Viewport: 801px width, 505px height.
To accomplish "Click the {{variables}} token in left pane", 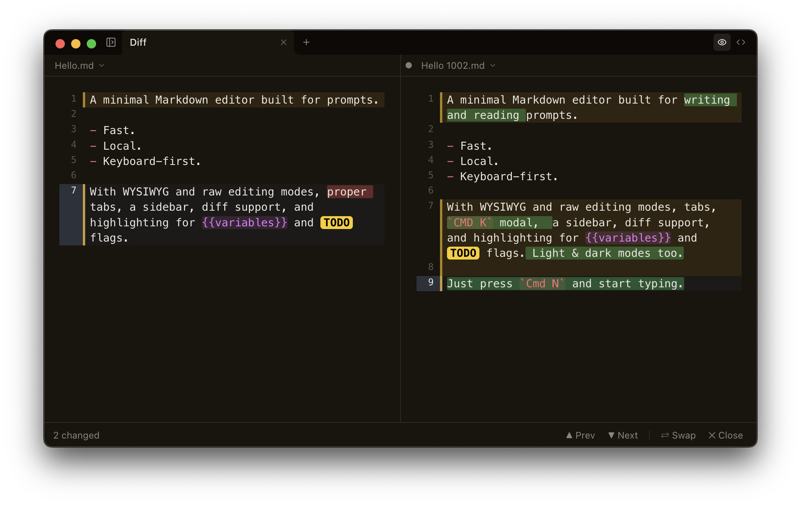I will click(245, 222).
